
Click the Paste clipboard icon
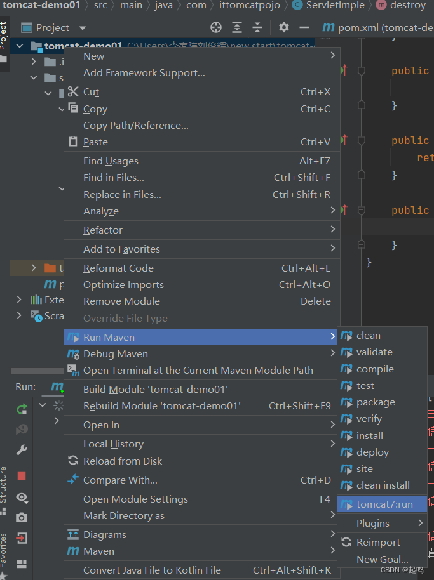click(73, 142)
